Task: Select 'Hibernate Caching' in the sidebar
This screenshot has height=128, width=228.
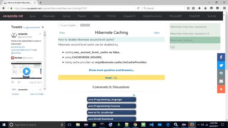Action: tap(195, 40)
